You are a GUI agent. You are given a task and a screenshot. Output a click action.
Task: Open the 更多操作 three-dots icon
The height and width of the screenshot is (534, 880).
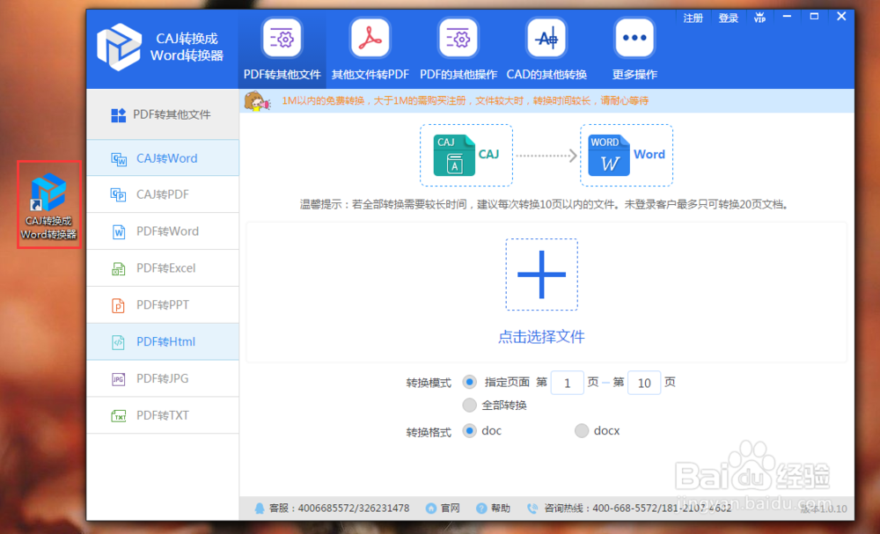click(634, 38)
